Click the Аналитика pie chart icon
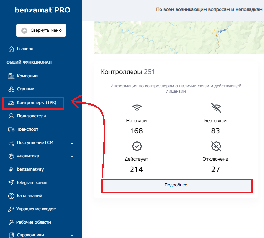264x238 pixels. [x=11, y=156]
